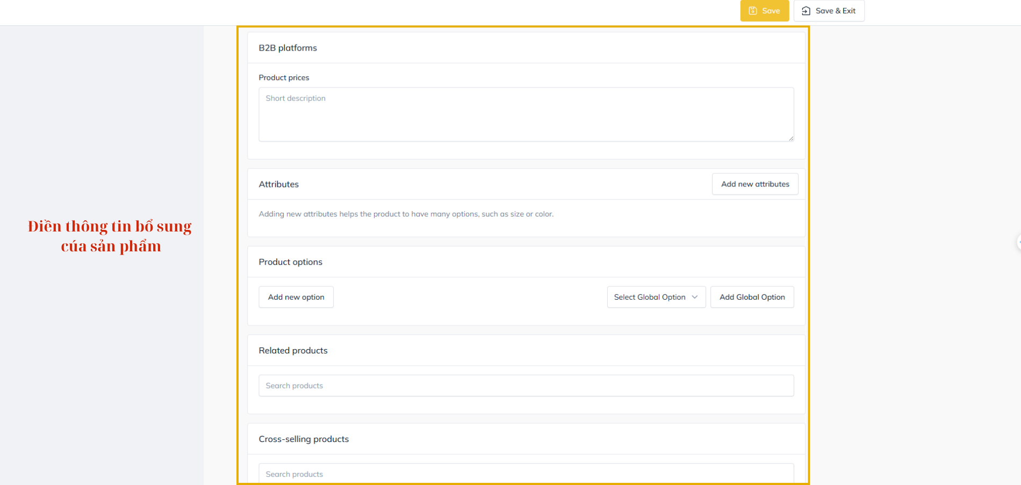Click the Add new attributes button
Screen dimensions: 1021x485
754,184
